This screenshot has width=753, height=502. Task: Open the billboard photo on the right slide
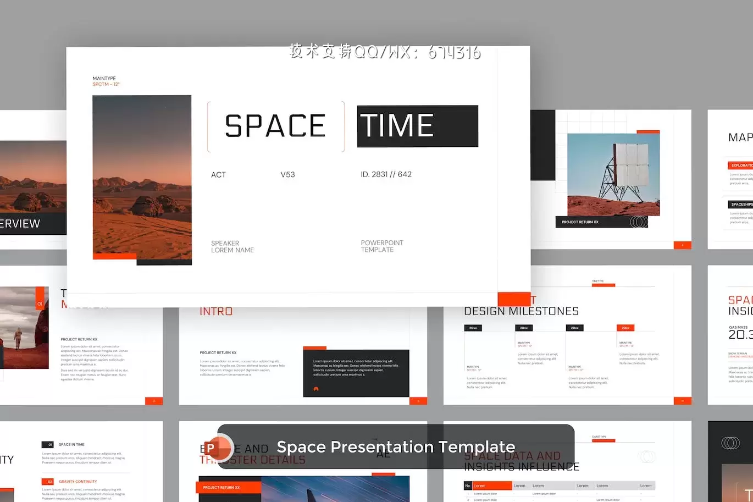pos(613,174)
